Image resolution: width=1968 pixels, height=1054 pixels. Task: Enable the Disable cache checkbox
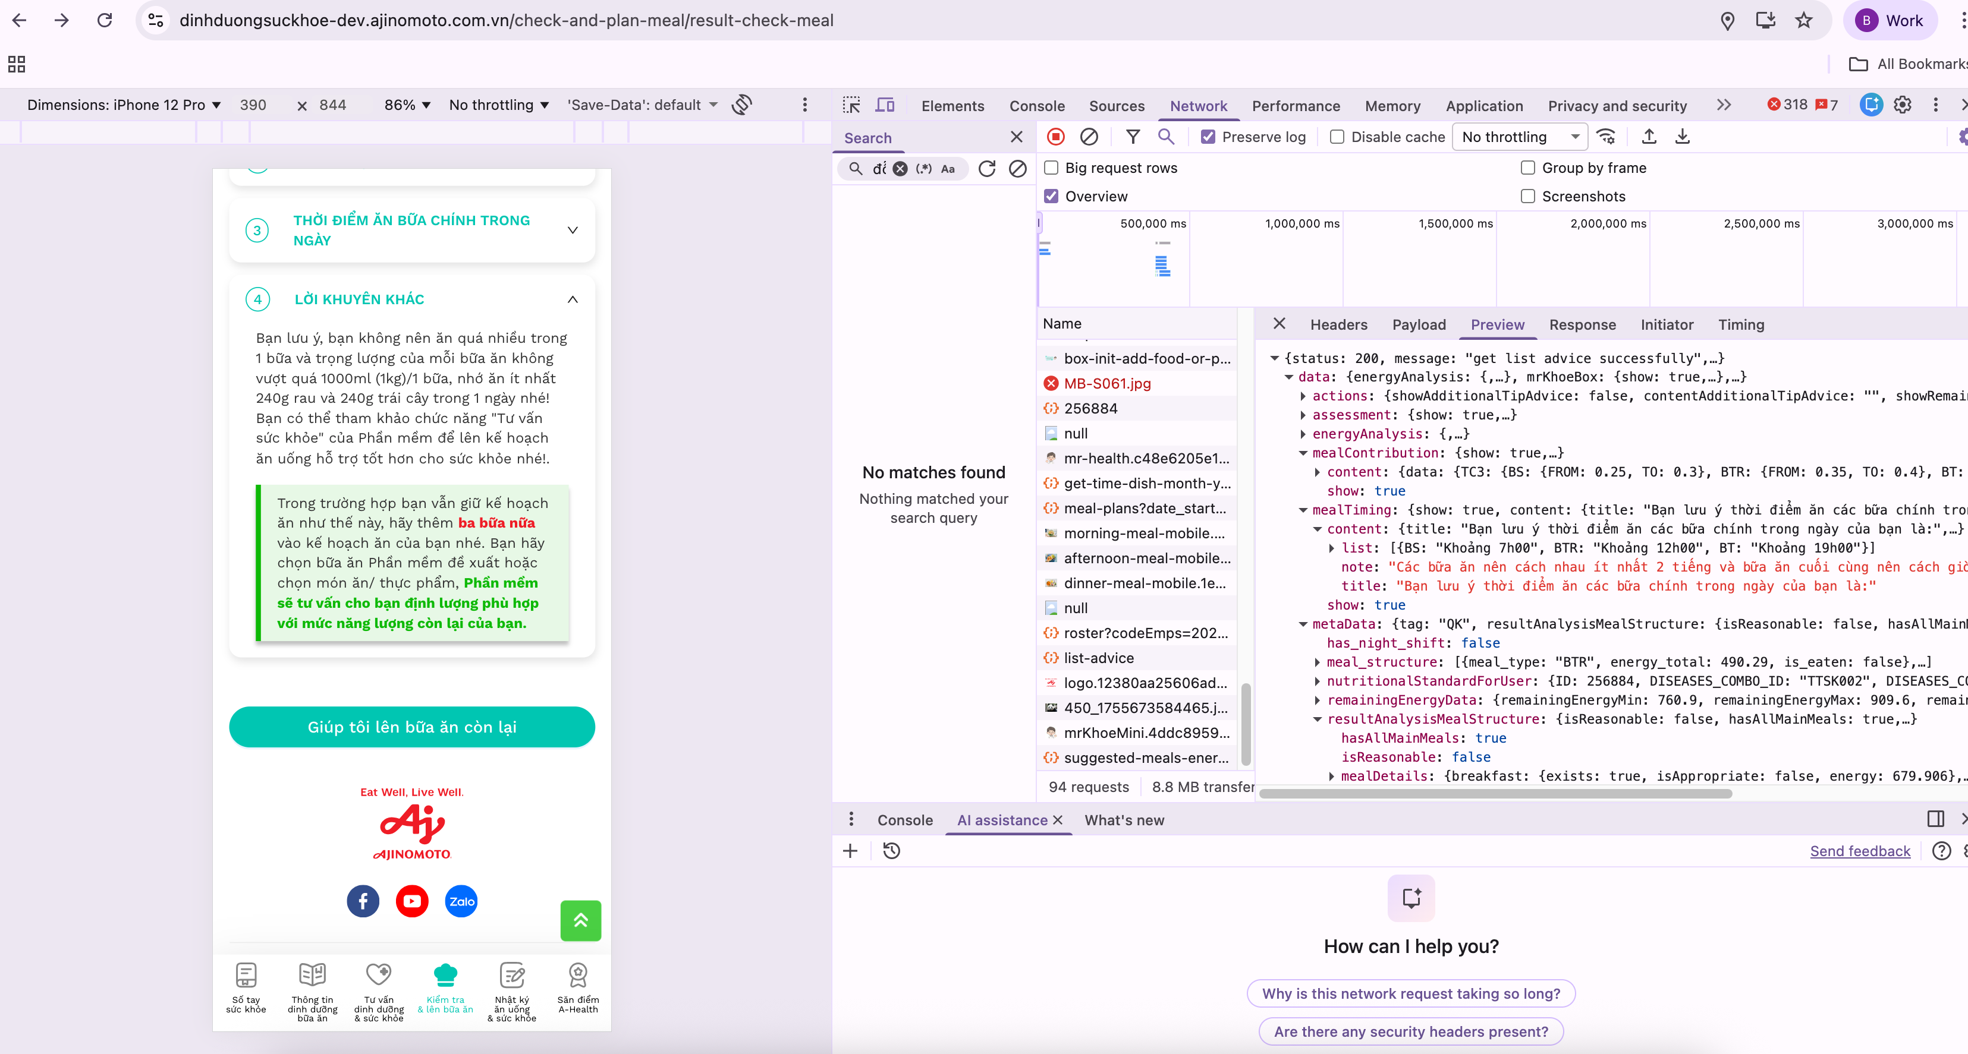point(1337,137)
